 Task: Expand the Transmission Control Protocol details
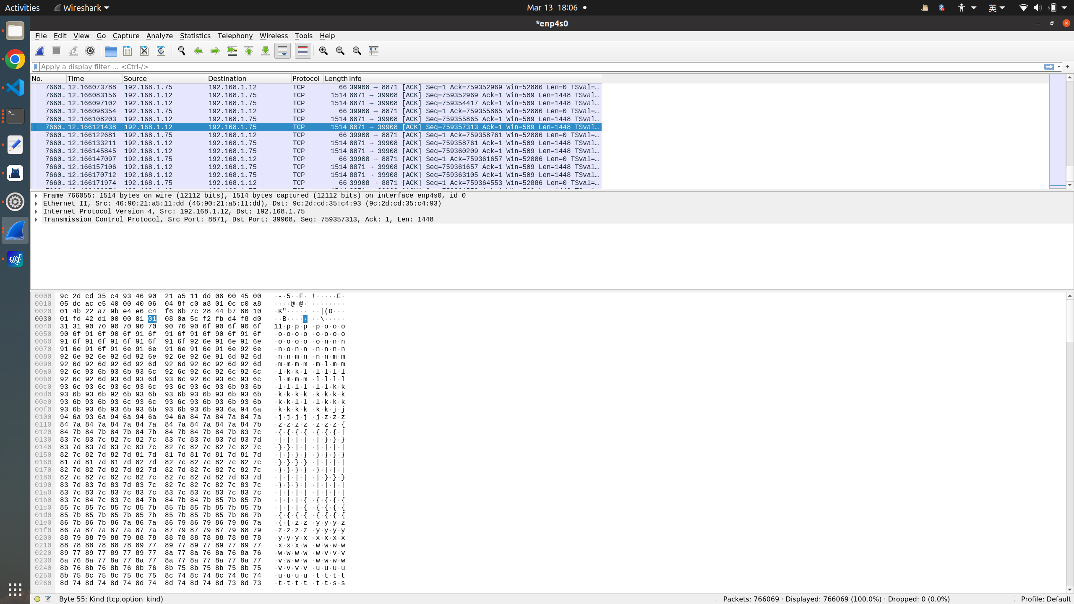pos(36,219)
